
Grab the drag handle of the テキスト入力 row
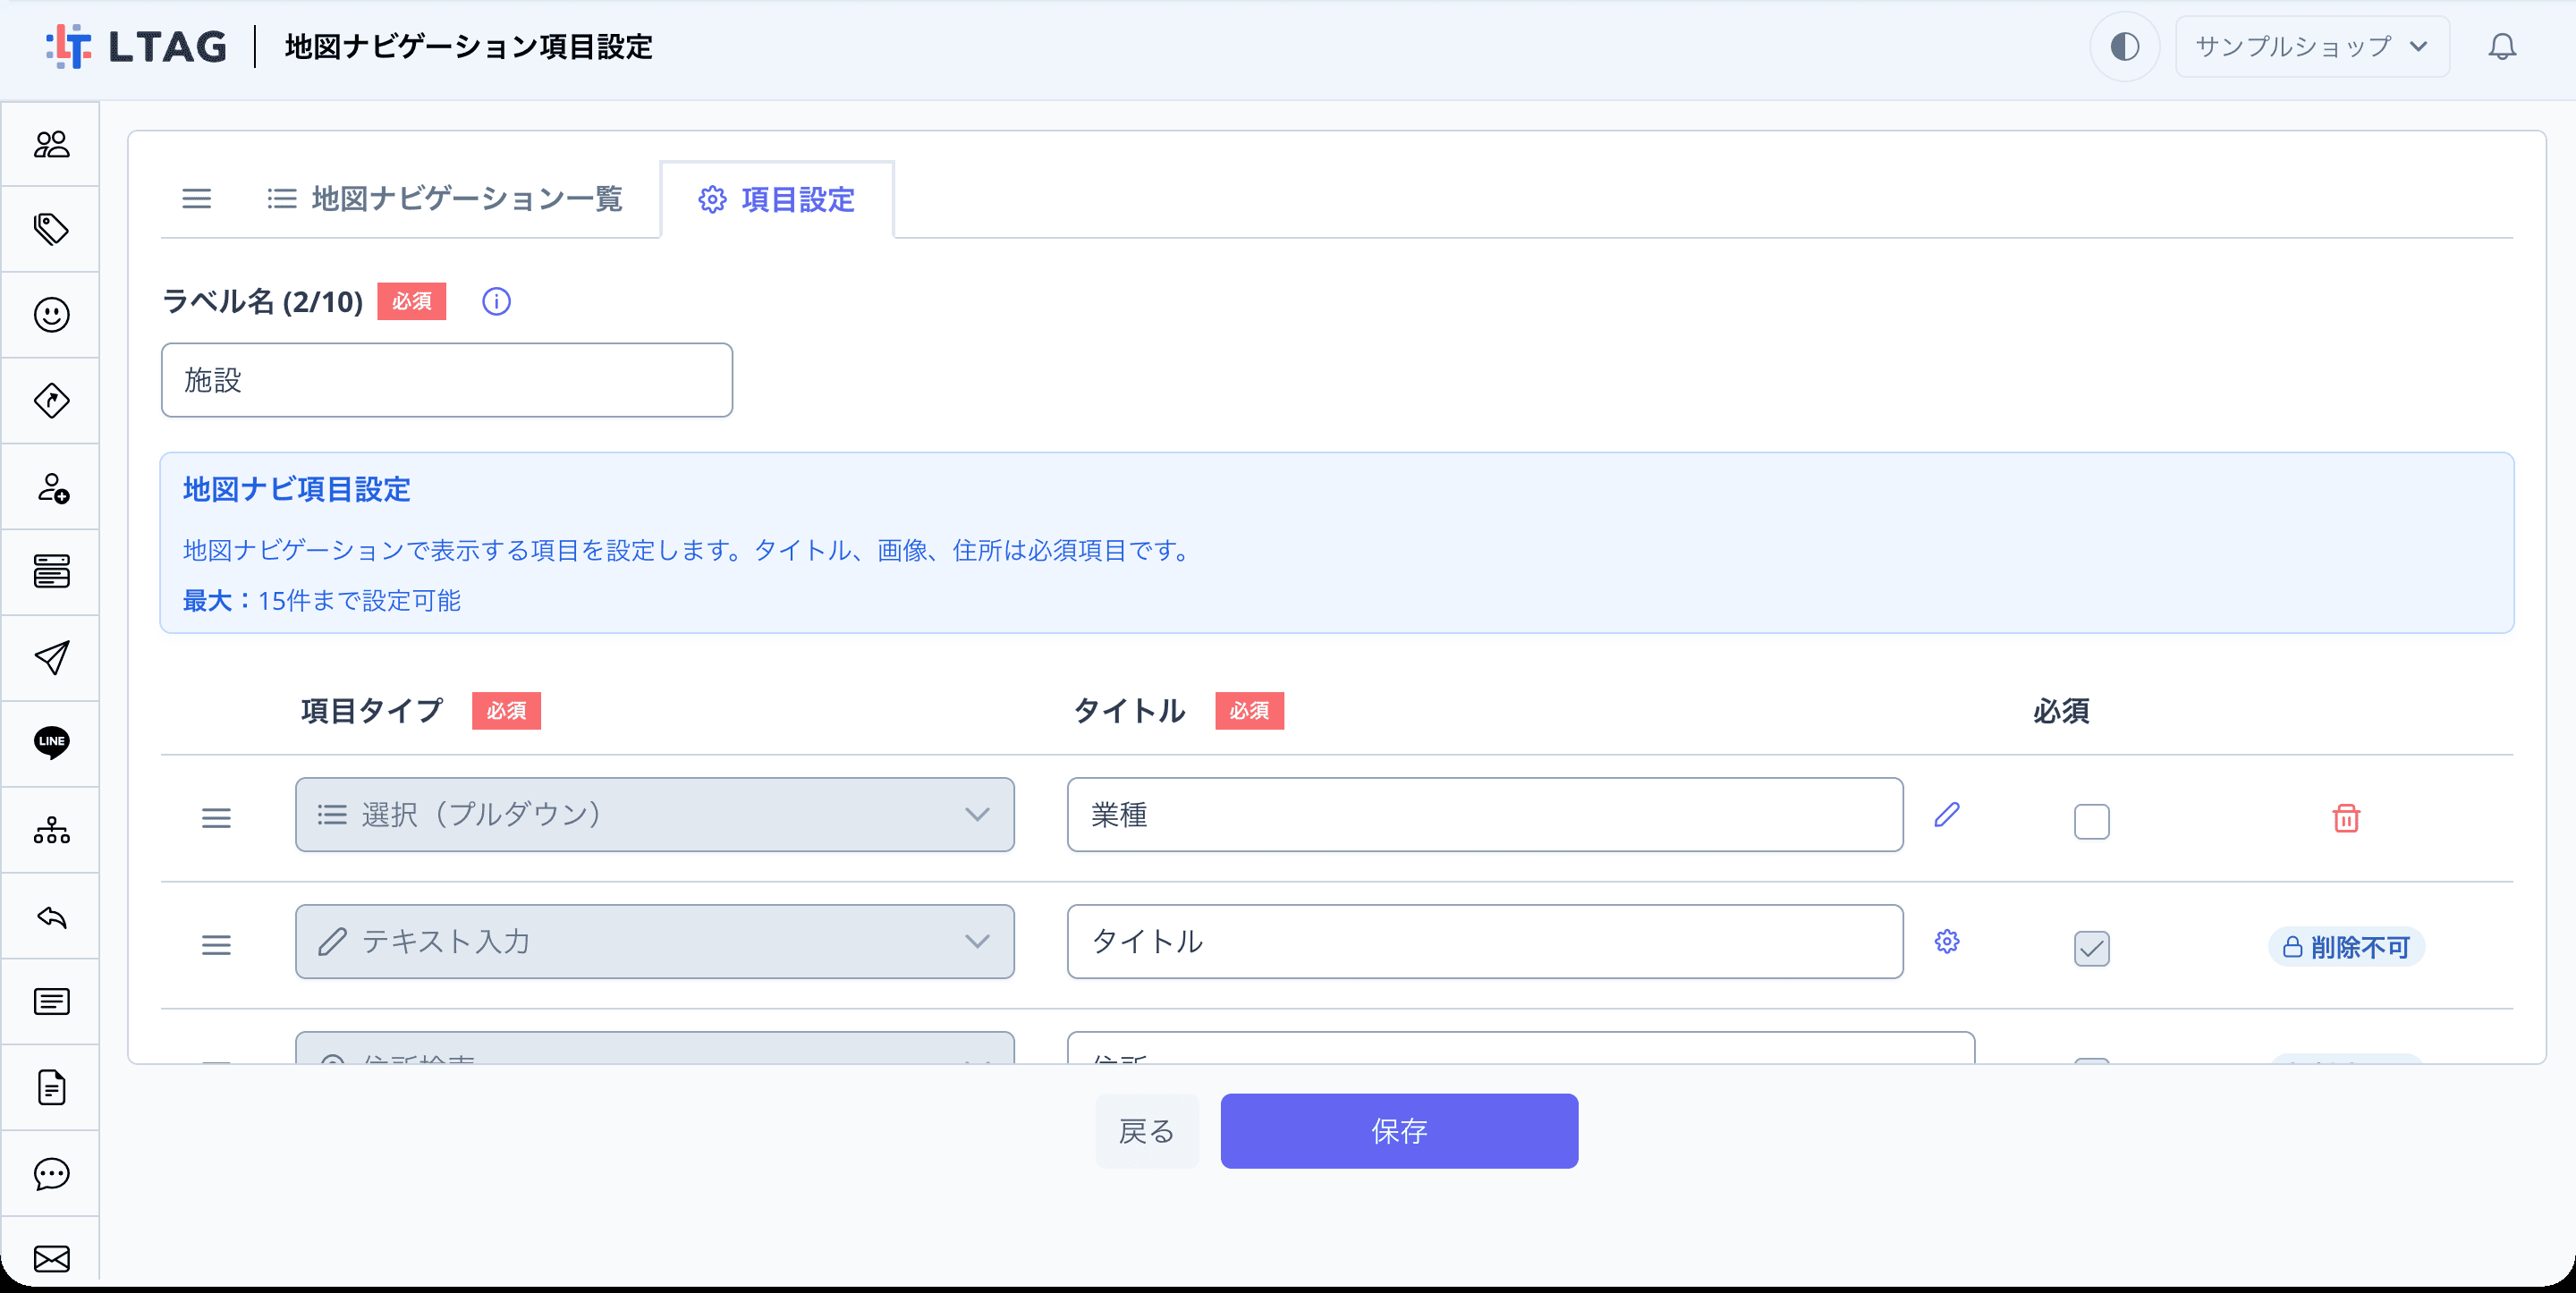216,945
